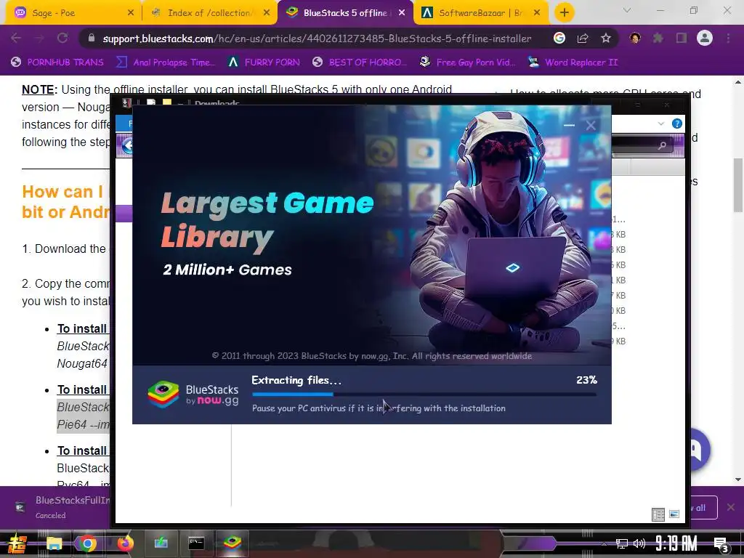Launch Firefox from the taskbar

point(125,543)
